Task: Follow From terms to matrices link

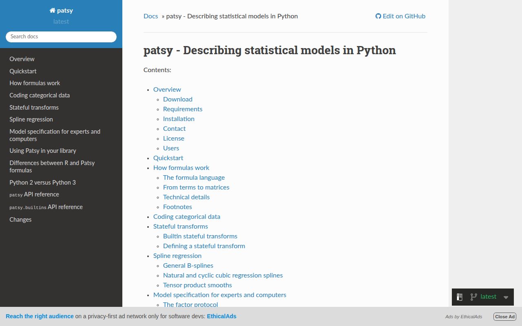Action: pos(196,187)
